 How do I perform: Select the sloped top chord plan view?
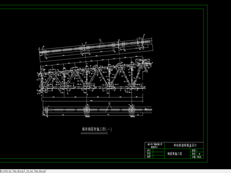coord(96,47)
